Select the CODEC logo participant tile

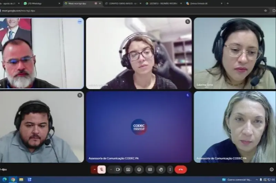(139, 126)
